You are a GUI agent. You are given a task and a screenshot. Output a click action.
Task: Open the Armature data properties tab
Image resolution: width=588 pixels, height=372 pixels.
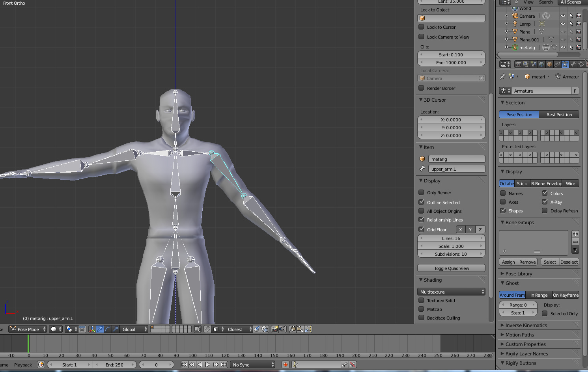pos(565,64)
